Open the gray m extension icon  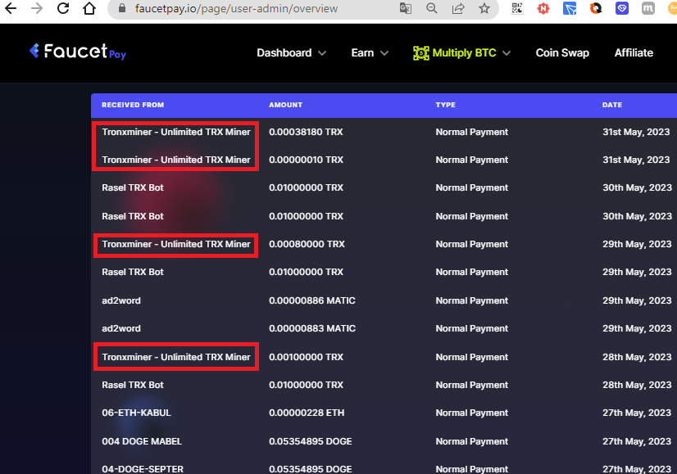pyautogui.click(x=648, y=8)
